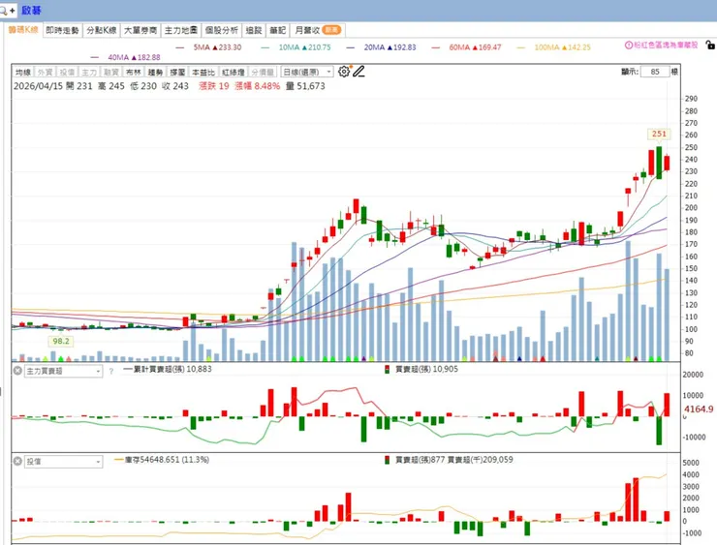Click the 量 51,673 volume value
The image size is (717, 545).
pos(305,86)
